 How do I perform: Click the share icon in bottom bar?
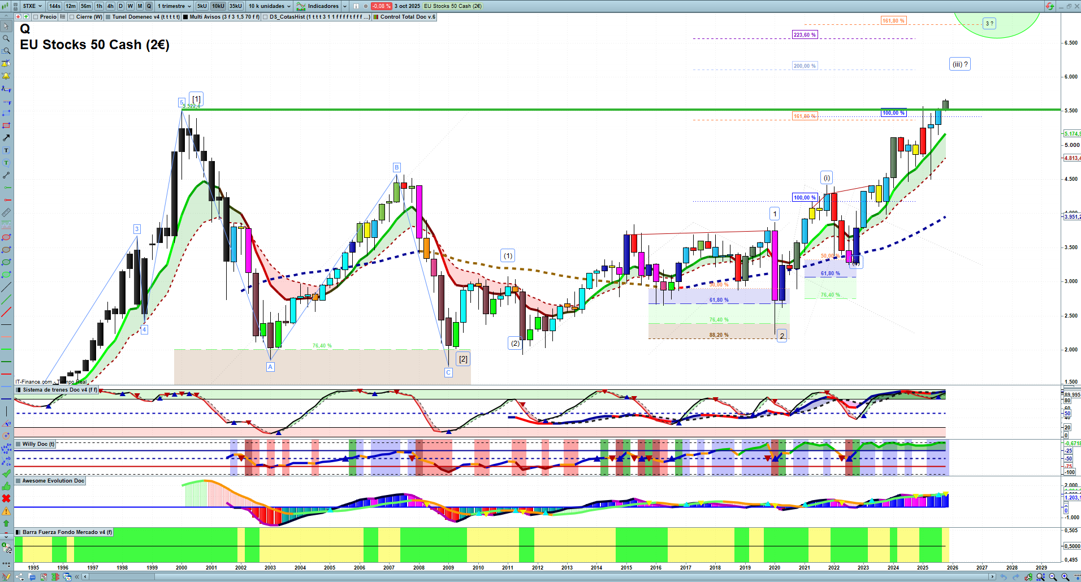coord(20,577)
